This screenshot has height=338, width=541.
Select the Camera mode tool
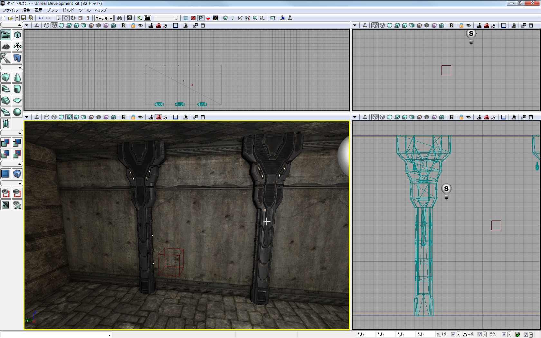(x=6, y=35)
